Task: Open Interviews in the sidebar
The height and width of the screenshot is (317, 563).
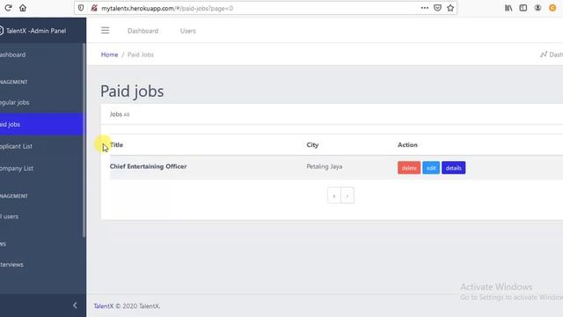Action: coord(41,264)
